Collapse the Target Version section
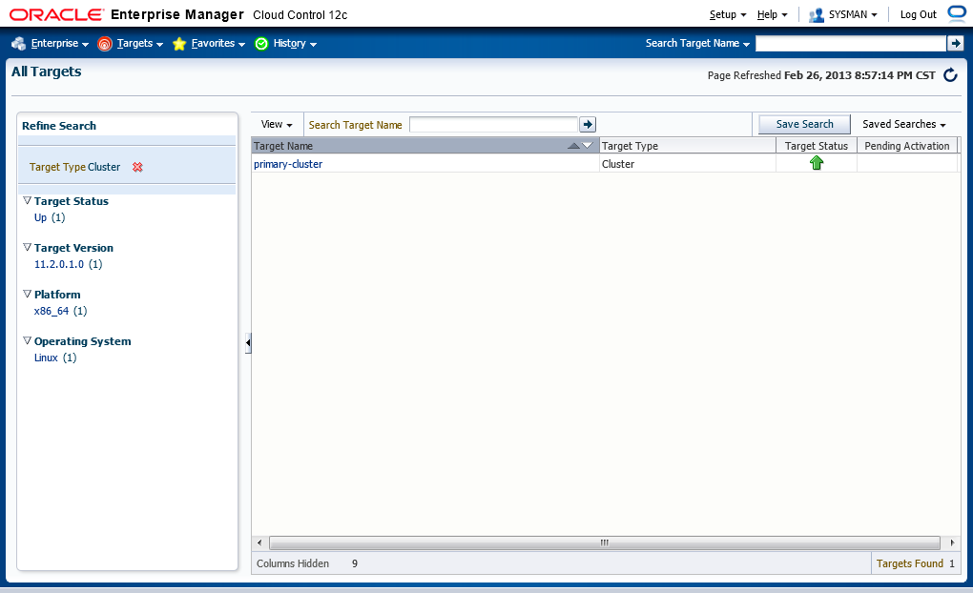Image resolution: width=973 pixels, height=593 pixels. tap(27, 248)
